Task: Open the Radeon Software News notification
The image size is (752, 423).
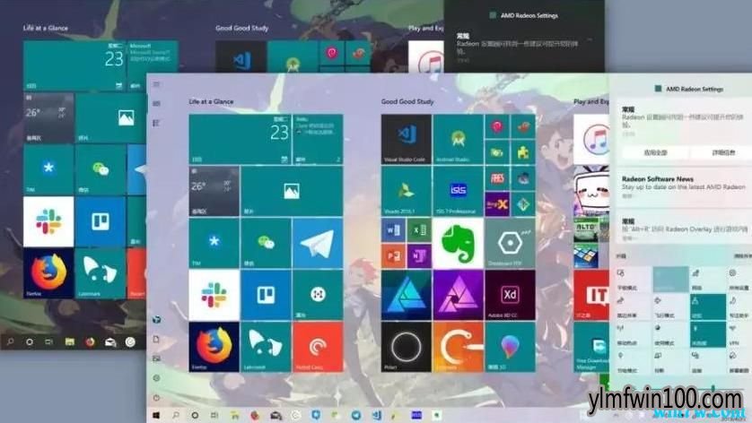Action: (684, 187)
